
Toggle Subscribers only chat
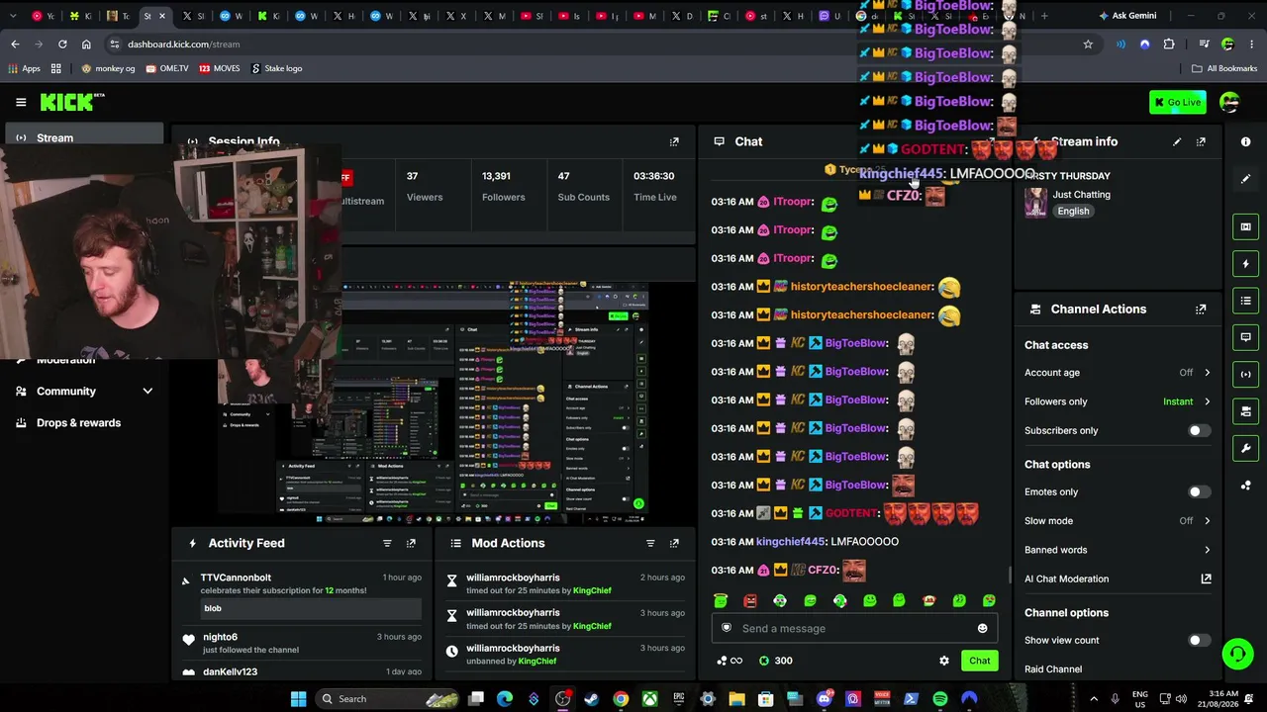click(1199, 430)
